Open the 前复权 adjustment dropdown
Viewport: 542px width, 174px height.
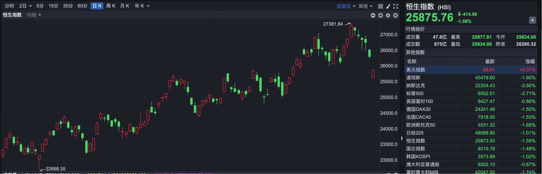point(346,6)
